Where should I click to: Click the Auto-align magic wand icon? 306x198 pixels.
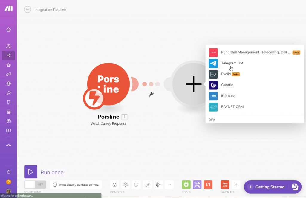tap(147, 185)
